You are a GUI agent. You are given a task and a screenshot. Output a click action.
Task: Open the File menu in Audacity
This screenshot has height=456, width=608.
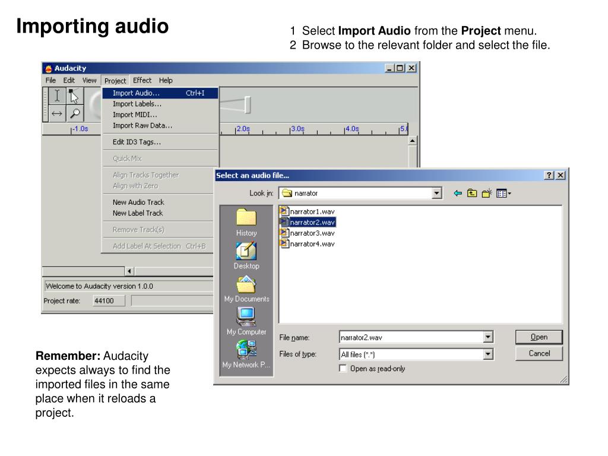pyautogui.click(x=51, y=80)
